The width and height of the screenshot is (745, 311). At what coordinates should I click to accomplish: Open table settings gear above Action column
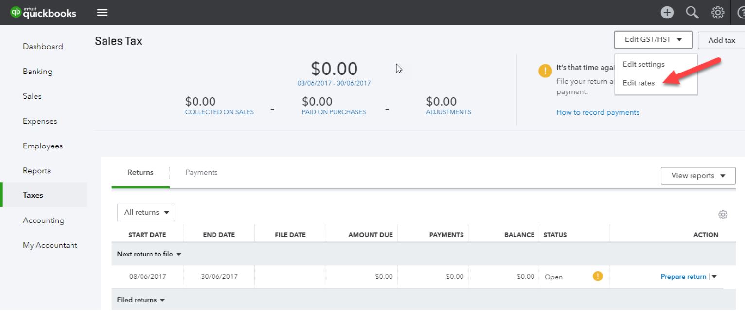coord(723,214)
